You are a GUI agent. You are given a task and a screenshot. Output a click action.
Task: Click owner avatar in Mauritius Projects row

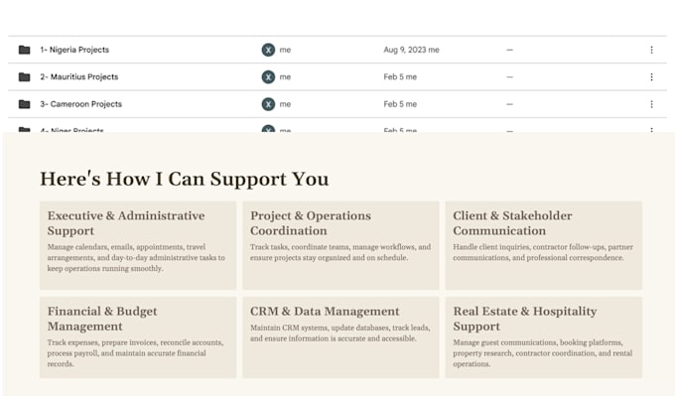[x=268, y=77]
